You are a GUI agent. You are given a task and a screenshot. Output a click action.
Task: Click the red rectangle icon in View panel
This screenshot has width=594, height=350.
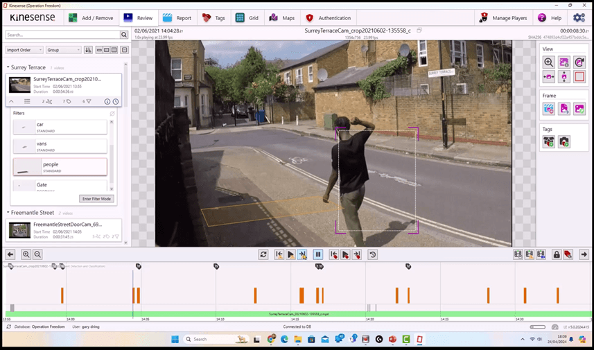(579, 77)
